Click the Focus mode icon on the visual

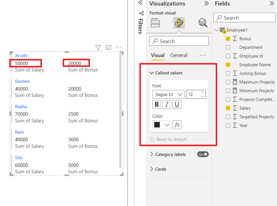coord(108,47)
